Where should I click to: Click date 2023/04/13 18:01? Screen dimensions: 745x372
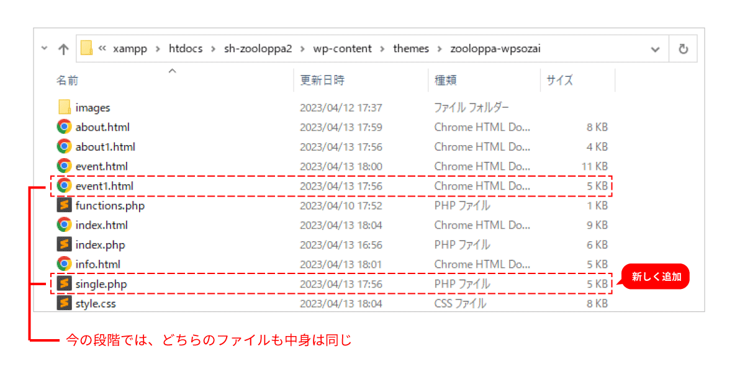pyautogui.click(x=341, y=264)
